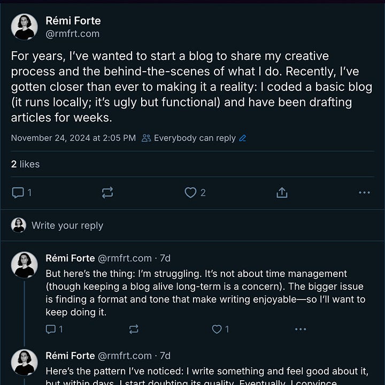Viewport: 385px width, 385px height.
Task: Repost the "I'm struggling" thread post
Action: pos(134,329)
